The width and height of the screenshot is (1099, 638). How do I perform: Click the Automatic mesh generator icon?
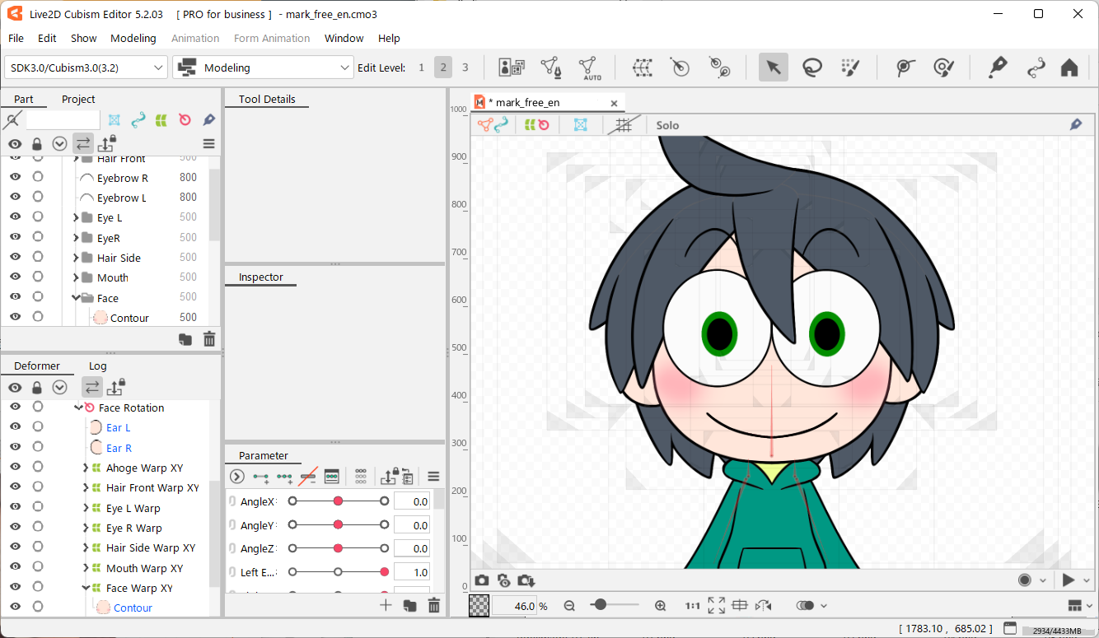click(589, 68)
